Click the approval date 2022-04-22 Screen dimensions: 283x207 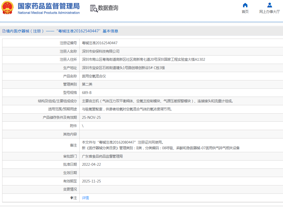[91, 164]
